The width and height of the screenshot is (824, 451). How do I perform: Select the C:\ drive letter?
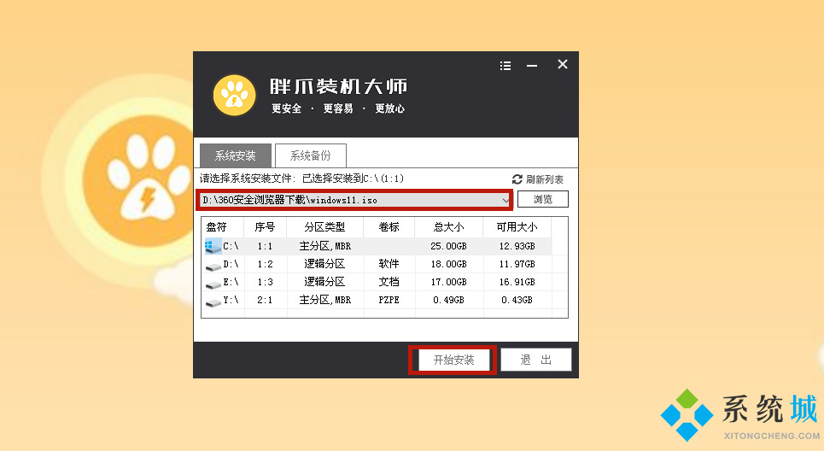click(231, 246)
